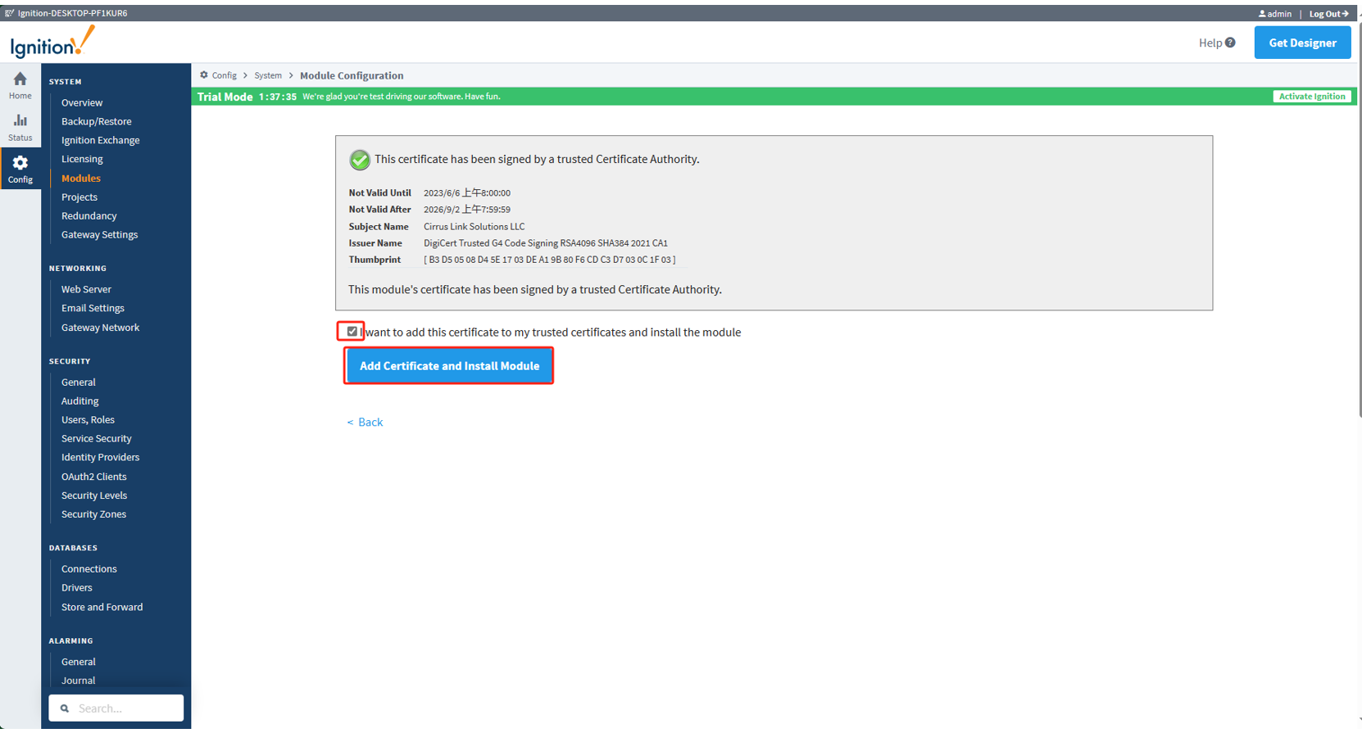
Task: Open Auditing page
Action: click(x=79, y=400)
